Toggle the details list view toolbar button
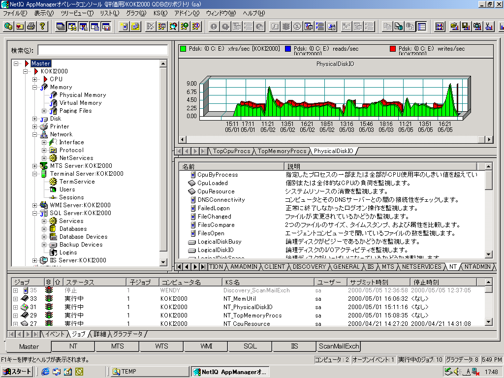This screenshot has height=378, width=504. click(x=422, y=26)
